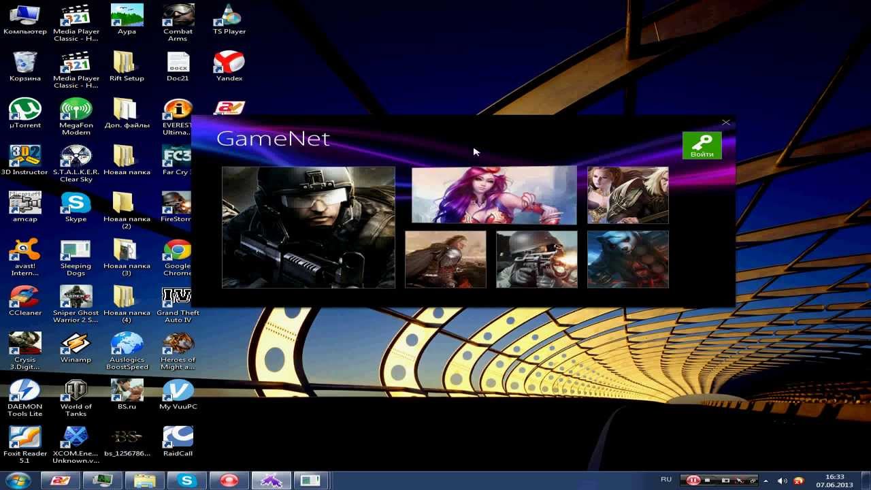Open Sniper Ghost Warrior 2 shortcut
Image resolution: width=871 pixels, height=490 pixels.
click(x=76, y=304)
